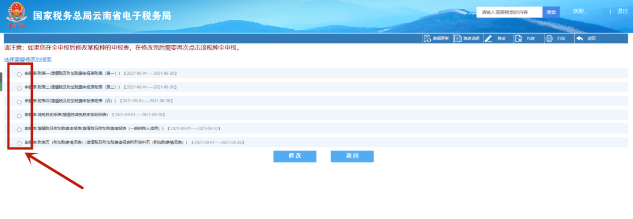Click the 国家税务总局云南省电子税务局 title
The height and width of the screenshot is (219, 633).
click(x=102, y=16)
